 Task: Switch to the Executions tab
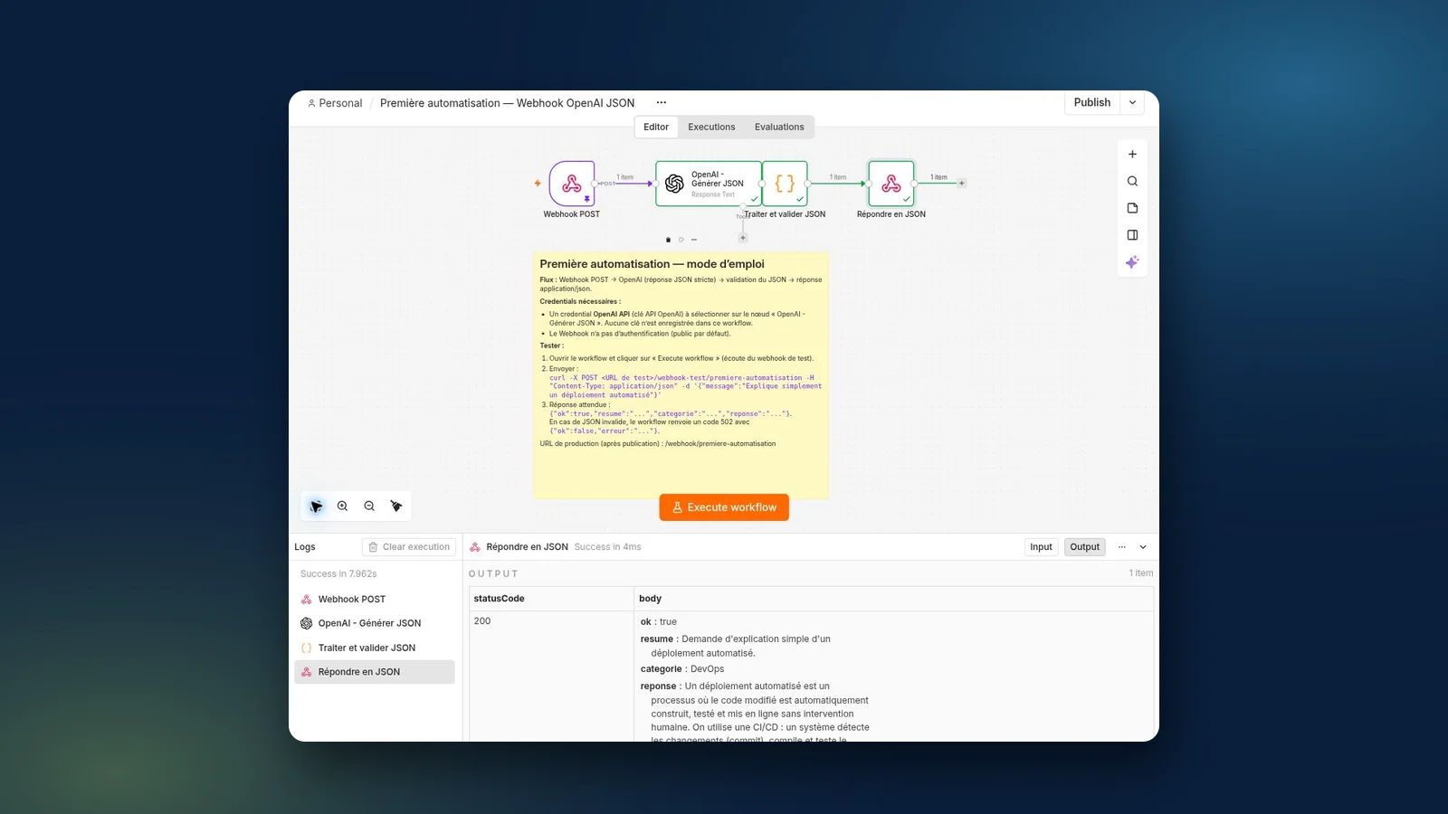(711, 128)
